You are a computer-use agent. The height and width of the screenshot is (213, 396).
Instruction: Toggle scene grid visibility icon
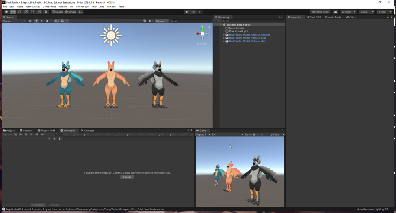click(63, 21)
